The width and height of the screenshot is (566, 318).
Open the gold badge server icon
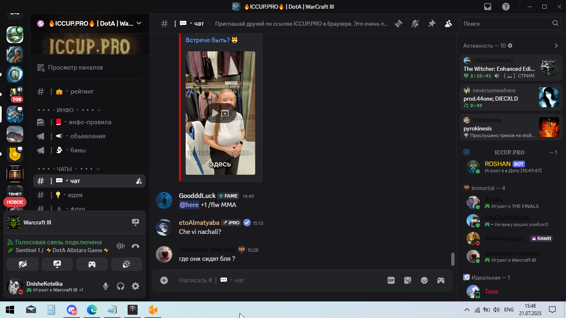[15, 154]
